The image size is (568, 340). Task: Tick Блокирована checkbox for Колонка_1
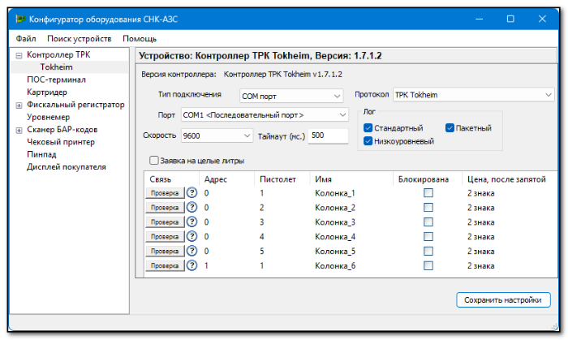(428, 193)
